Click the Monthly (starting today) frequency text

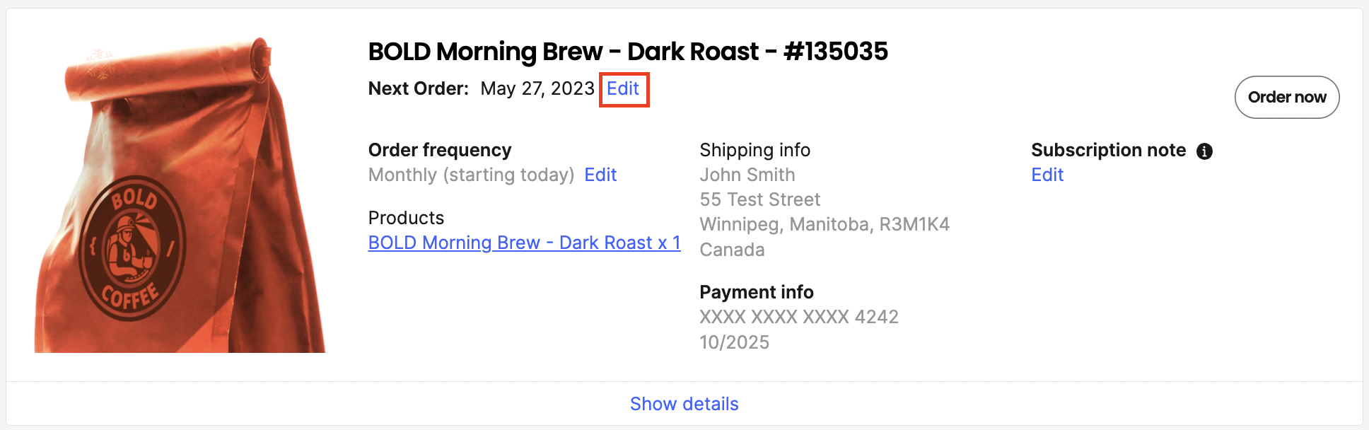pyautogui.click(x=472, y=175)
